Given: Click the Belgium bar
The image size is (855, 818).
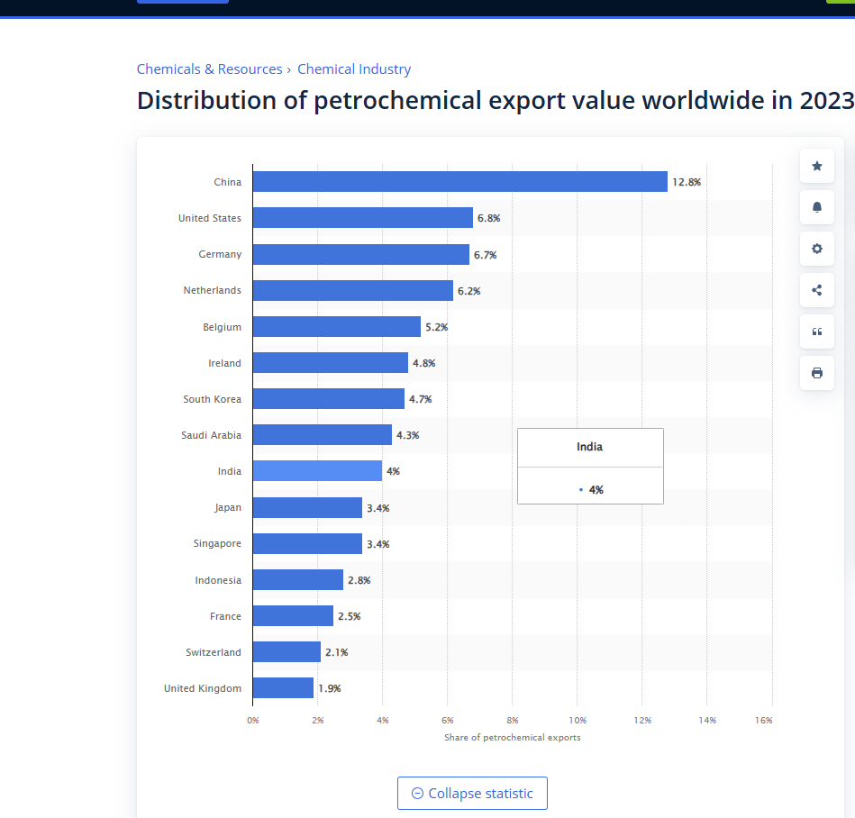Looking at the screenshot, I should (337, 327).
